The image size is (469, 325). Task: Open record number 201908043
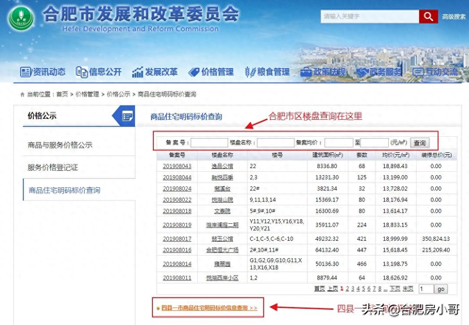(177, 166)
